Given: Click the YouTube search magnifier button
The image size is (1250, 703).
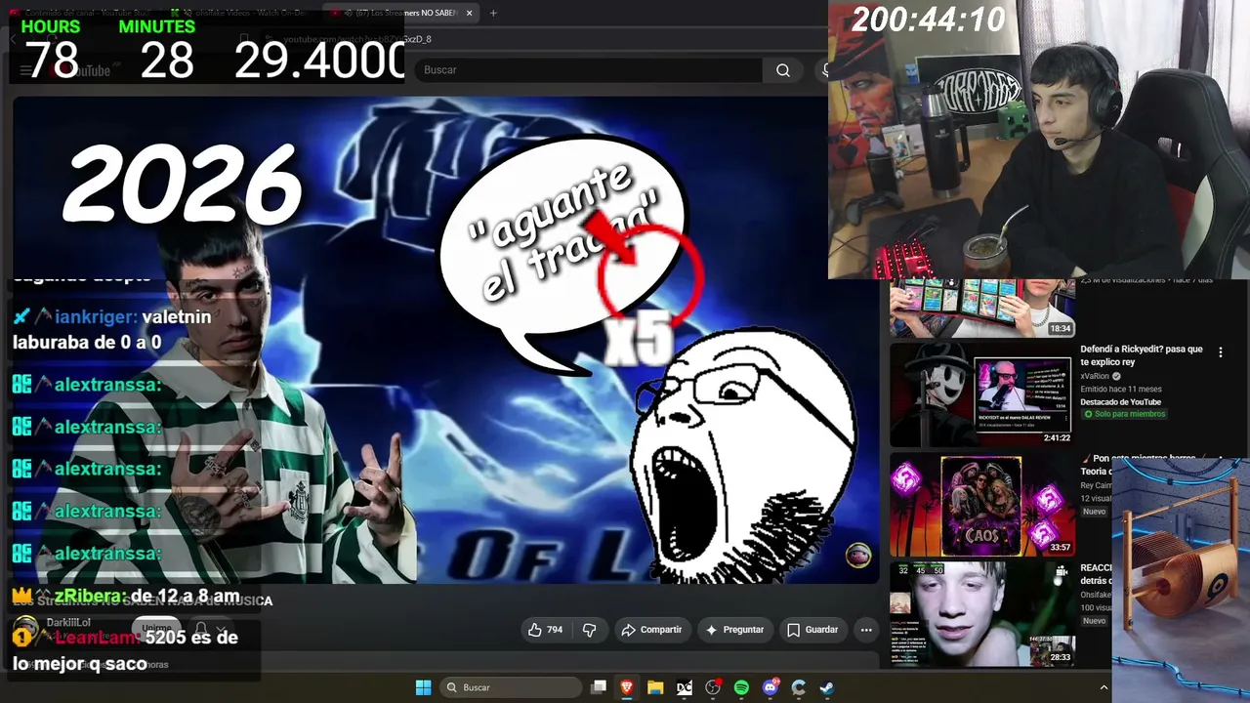Looking at the screenshot, I should [x=783, y=70].
